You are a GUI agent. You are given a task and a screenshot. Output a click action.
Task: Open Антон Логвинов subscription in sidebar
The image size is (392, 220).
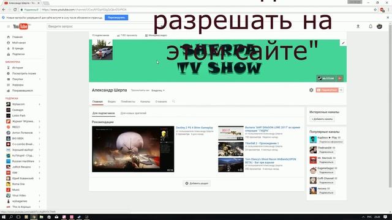[23, 133]
